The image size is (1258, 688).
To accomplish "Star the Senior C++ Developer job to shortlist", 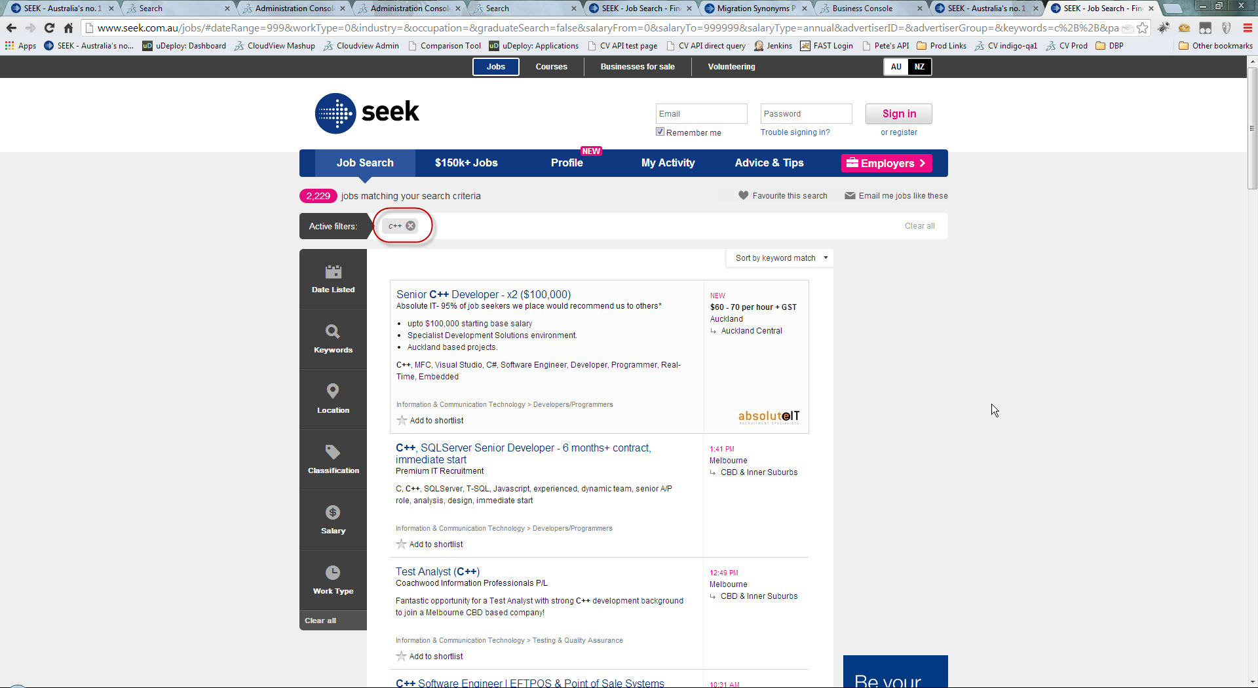I will [x=402, y=420].
